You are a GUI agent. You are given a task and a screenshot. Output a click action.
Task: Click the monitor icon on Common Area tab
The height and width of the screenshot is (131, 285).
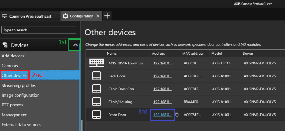click(5, 16)
